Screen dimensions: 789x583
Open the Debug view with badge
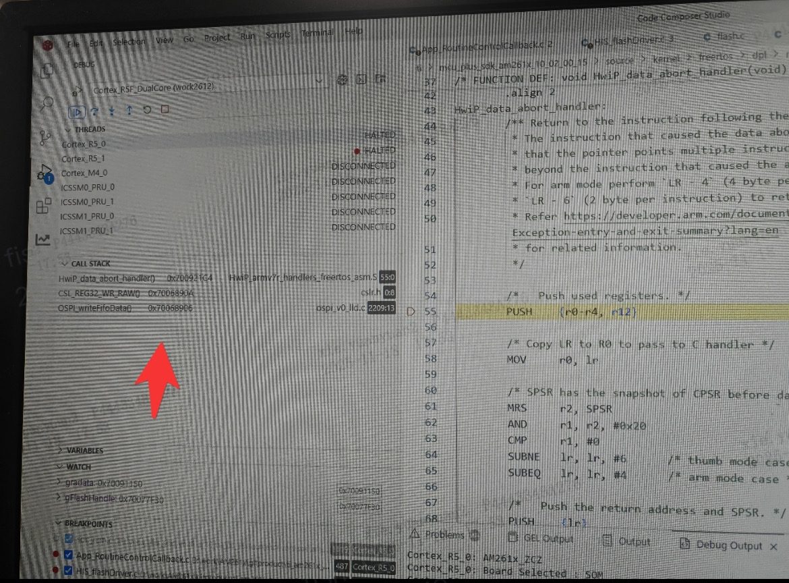coord(45,173)
